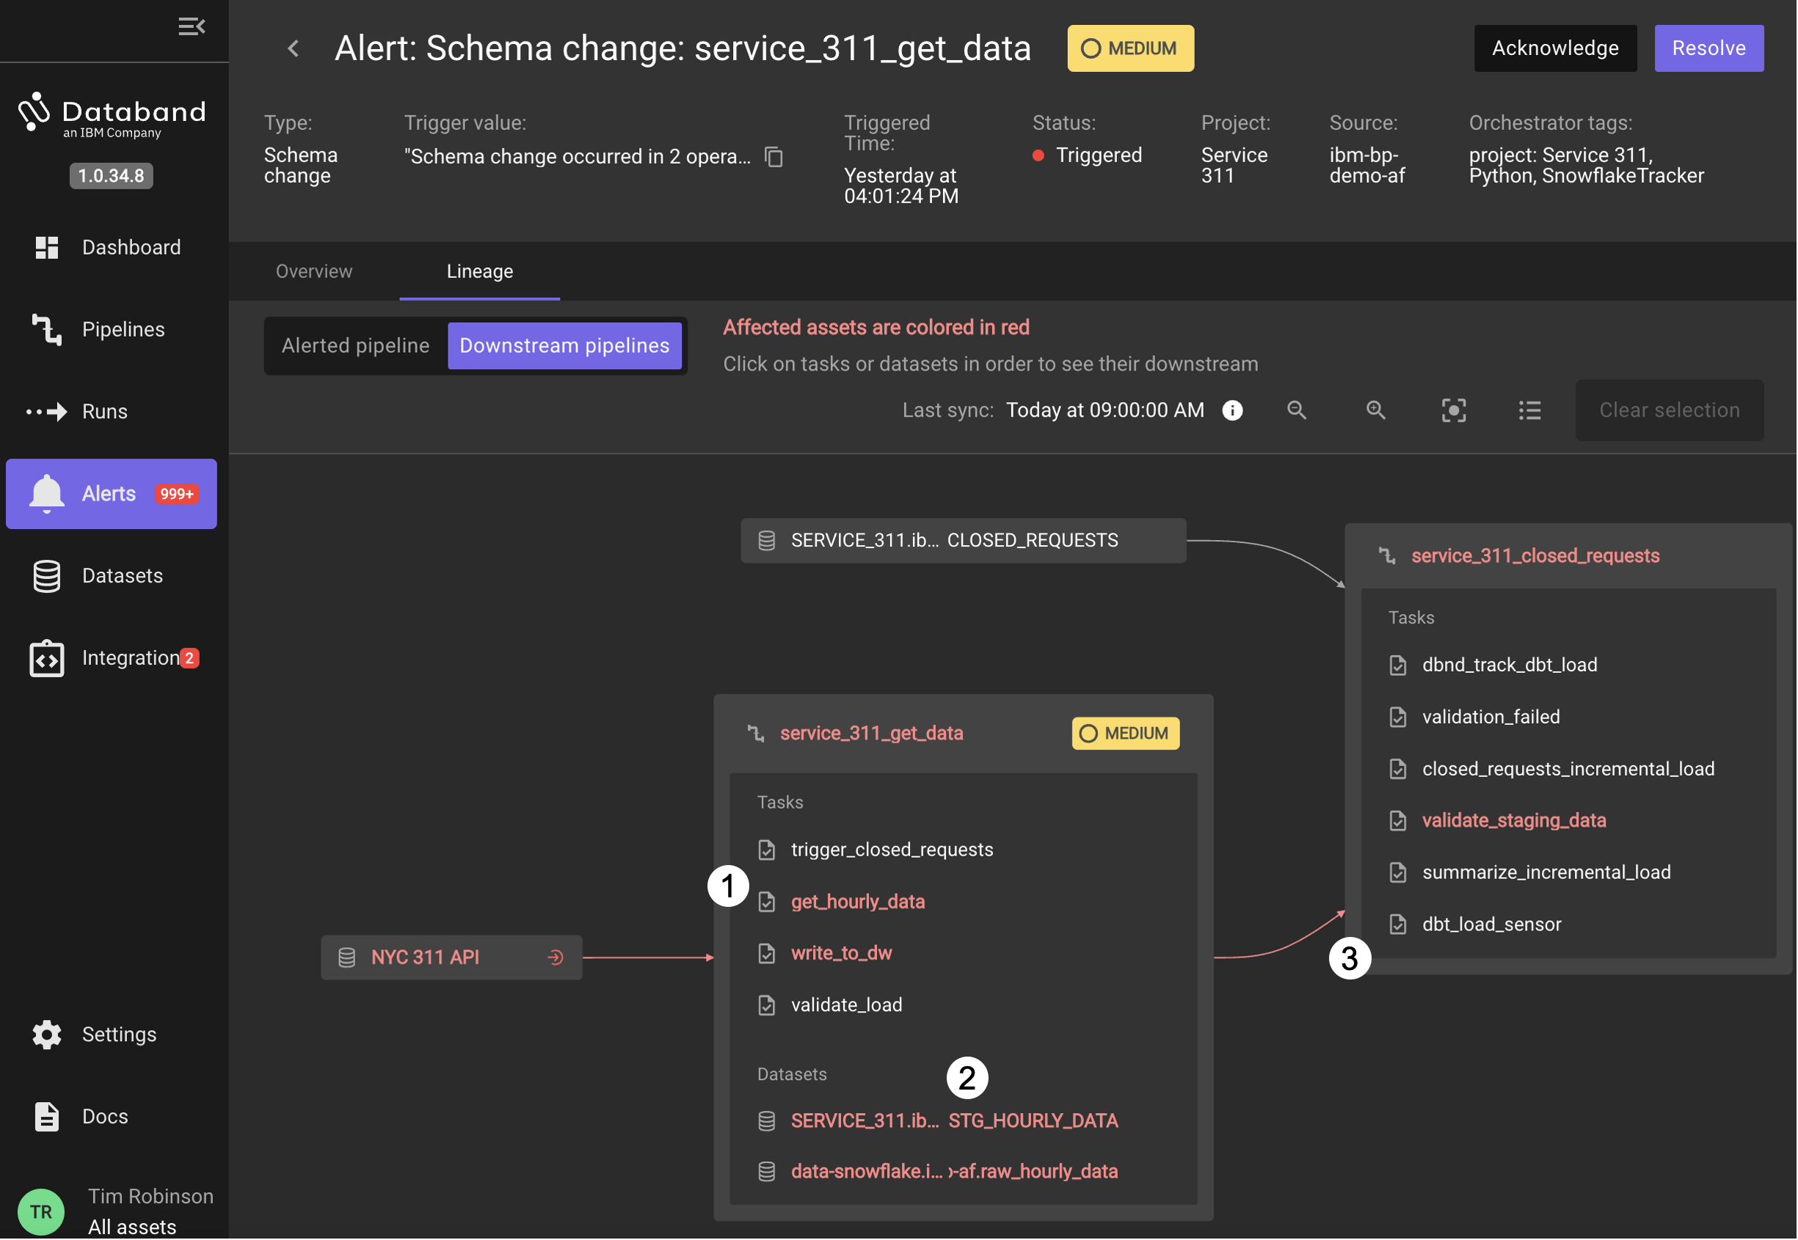Click the zoom in magnifier icon
Screen dimensions: 1798x1240
tap(1377, 410)
